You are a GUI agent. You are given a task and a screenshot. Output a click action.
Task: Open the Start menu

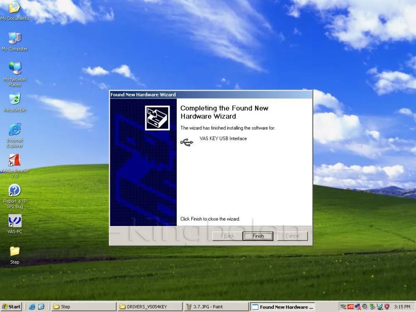(11, 307)
